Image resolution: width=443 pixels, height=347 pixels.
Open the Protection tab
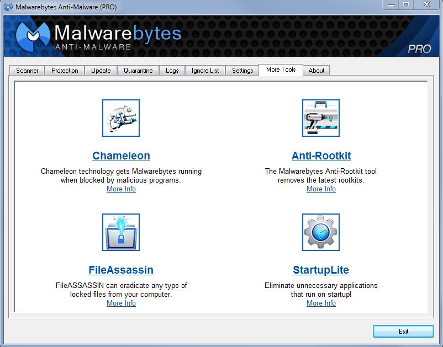point(65,71)
